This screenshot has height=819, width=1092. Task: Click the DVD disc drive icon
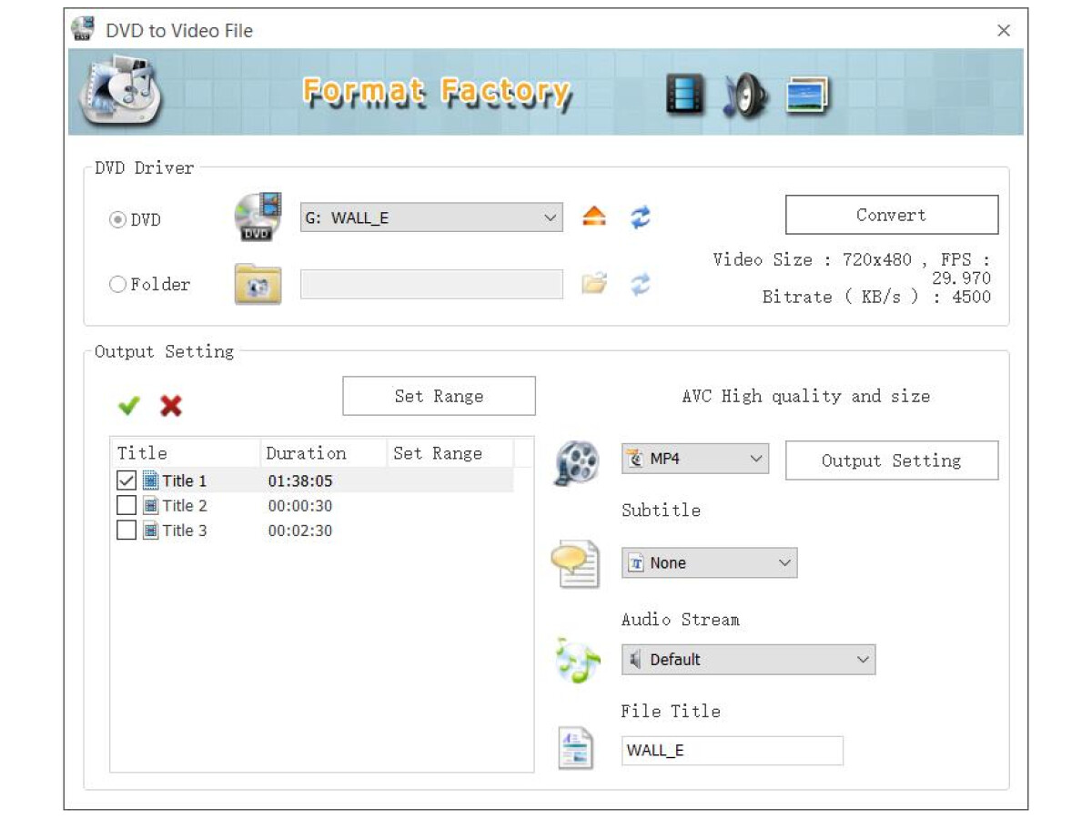pos(258,217)
